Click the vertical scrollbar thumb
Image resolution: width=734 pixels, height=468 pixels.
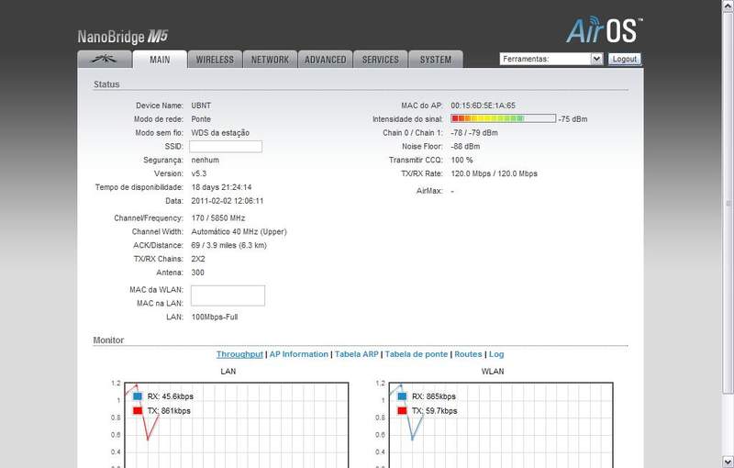click(x=728, y=203)
